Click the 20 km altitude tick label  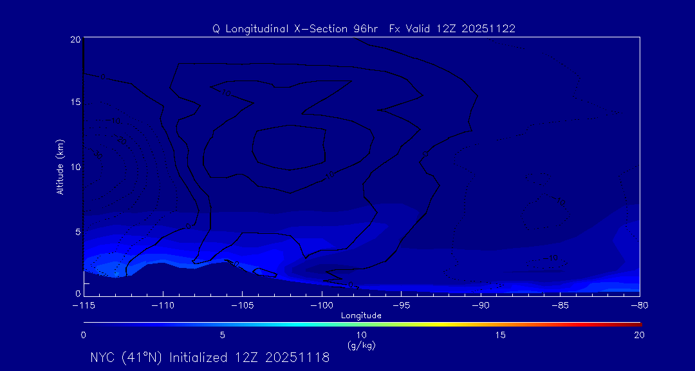[74, 39]
